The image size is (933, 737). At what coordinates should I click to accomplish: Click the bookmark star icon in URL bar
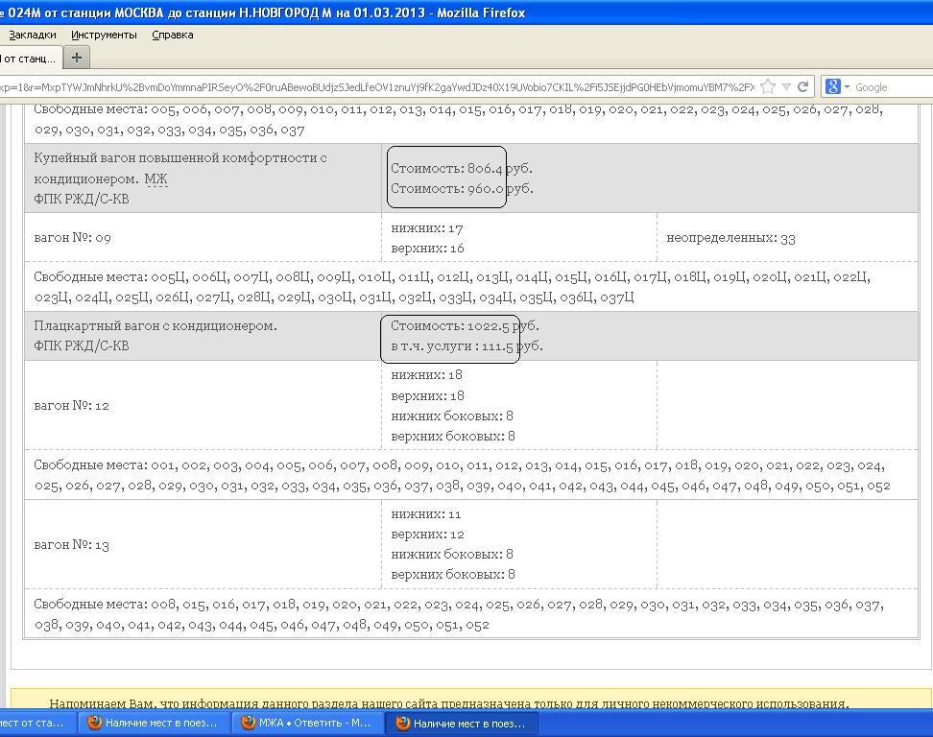click(768, 86)
